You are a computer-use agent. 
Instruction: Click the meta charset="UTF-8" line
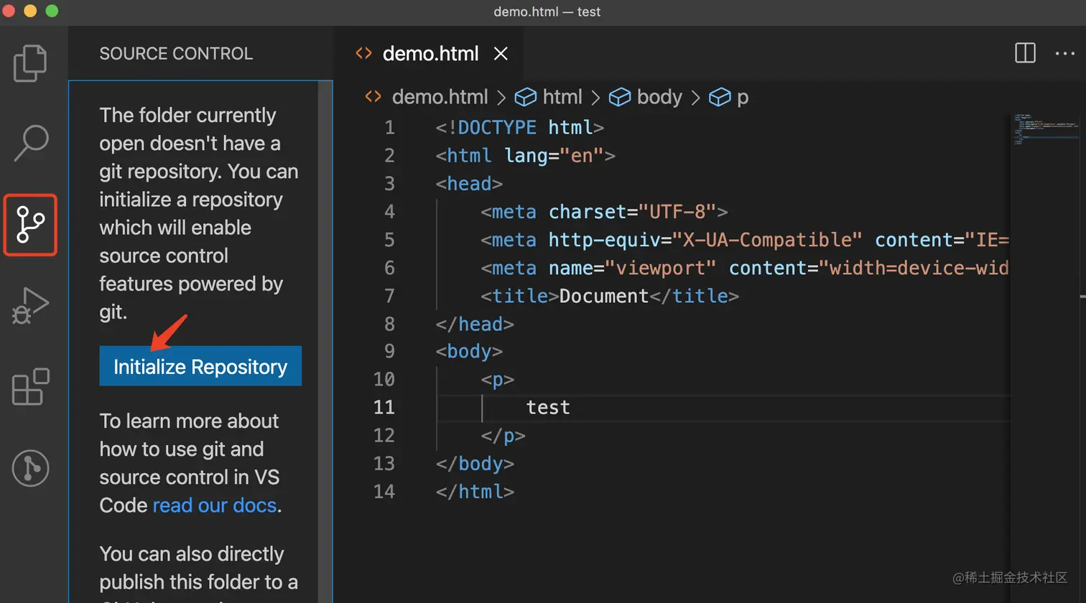pyautogui.click(x=604, y=212)
